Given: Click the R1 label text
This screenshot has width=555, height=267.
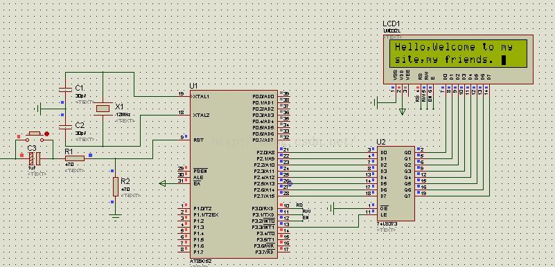Looking at the screenshot, I should (x=69, y=151).
